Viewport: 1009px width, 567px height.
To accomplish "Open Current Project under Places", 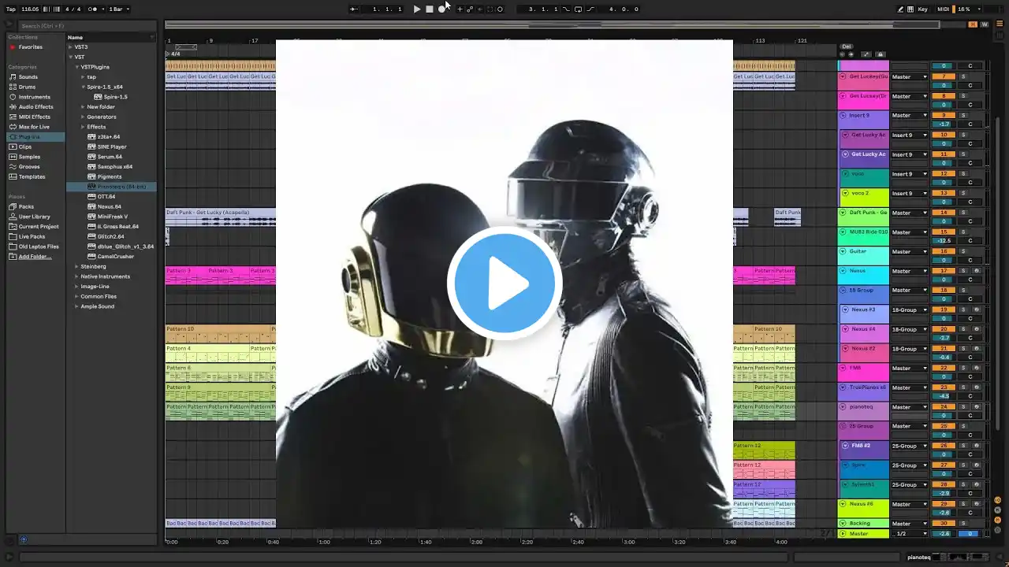I will pyautogui.click(x=39, y=227).
